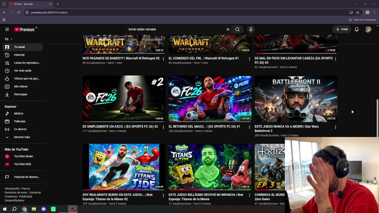Open options for Warcraft III Reforged #2 video
This screenshot has height=213, width=379.
pos(163,59)
